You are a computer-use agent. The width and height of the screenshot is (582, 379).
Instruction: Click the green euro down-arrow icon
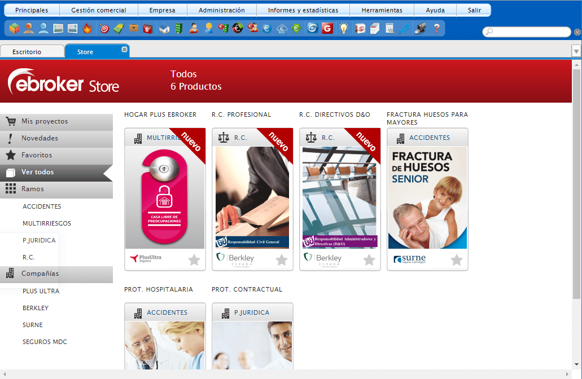(x=296, y=29)
